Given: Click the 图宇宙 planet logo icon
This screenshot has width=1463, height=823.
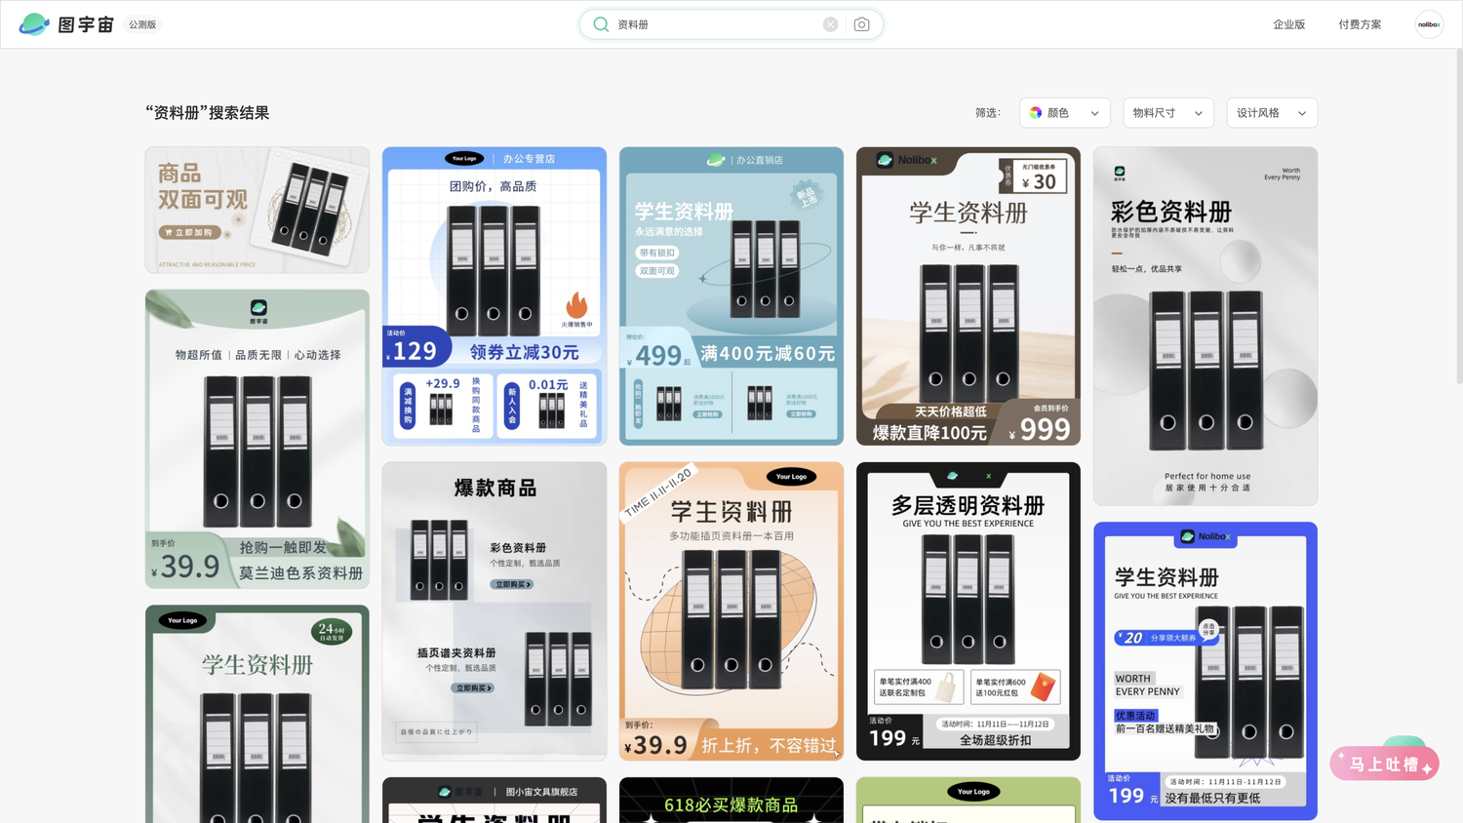Looking at the screenshot, I should pos(34,24).
